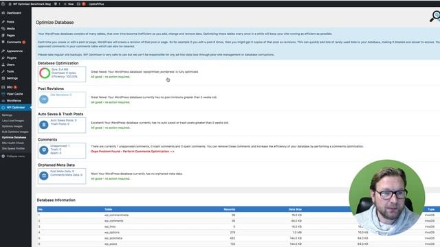Click the database efficiency ring chart
The height and width of the screenshot is (247, 440).
(44, 73)
